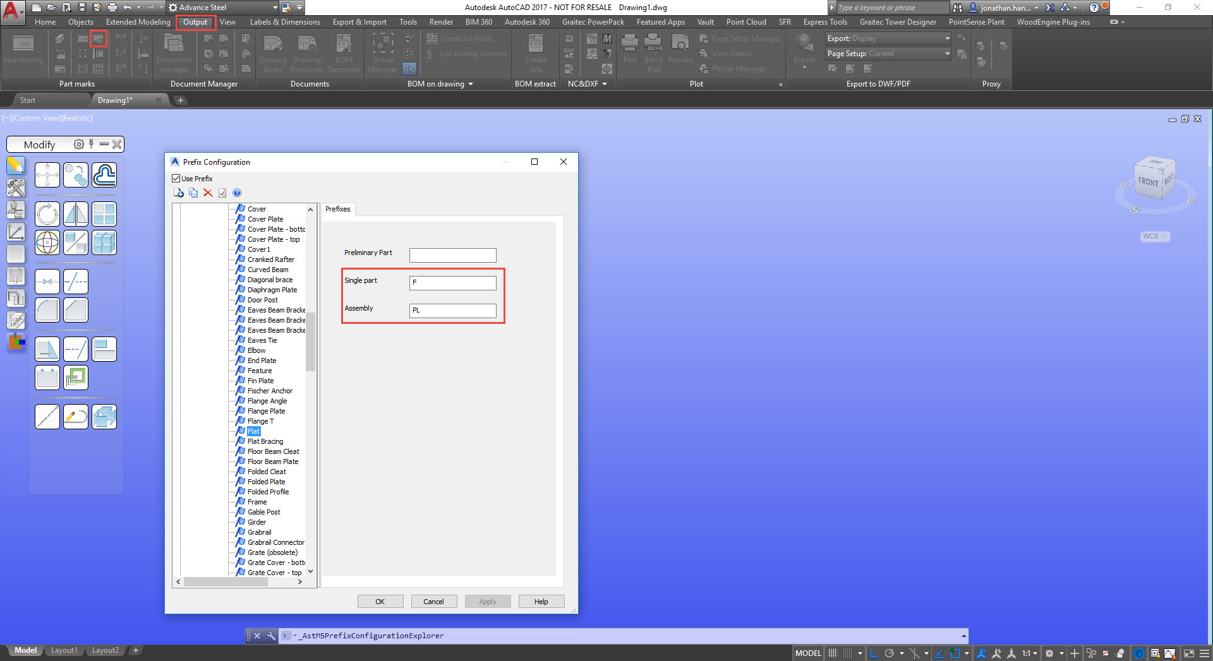The width and height of the screenshot is (1213, 661).
Task: Switch to the Extended Modeling ribbon tab
Action: coord(138,21)
